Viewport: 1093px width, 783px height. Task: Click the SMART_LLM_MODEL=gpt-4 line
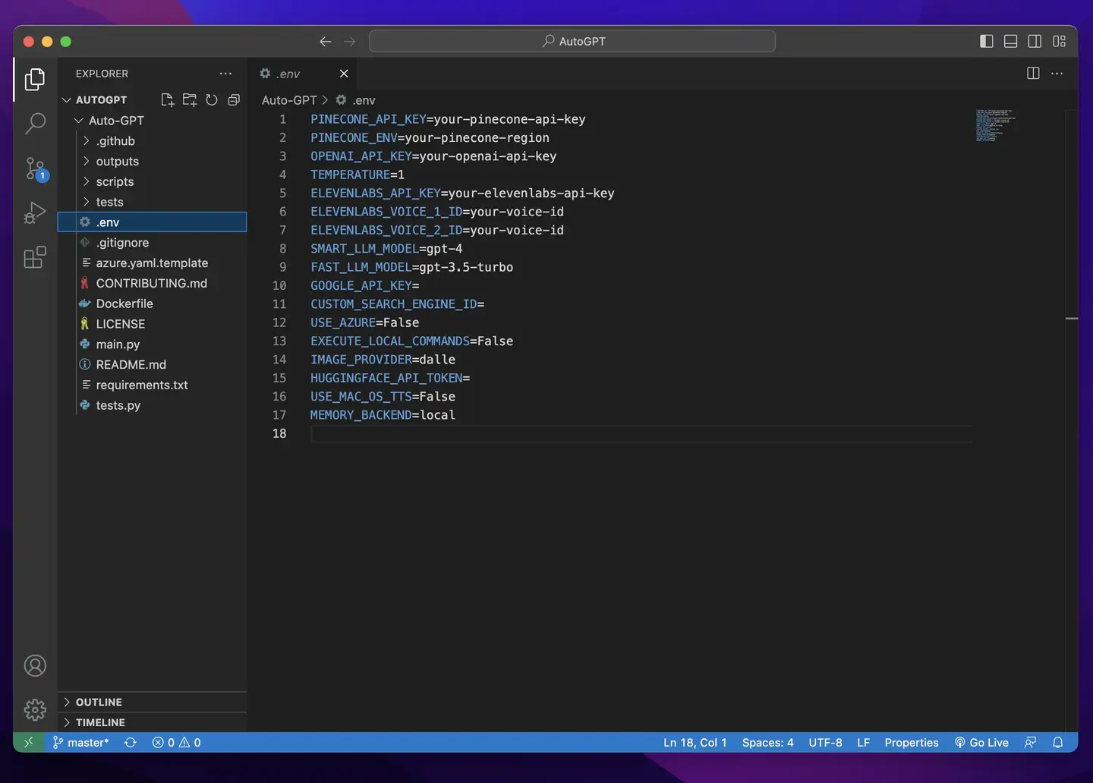coord(386,248)
